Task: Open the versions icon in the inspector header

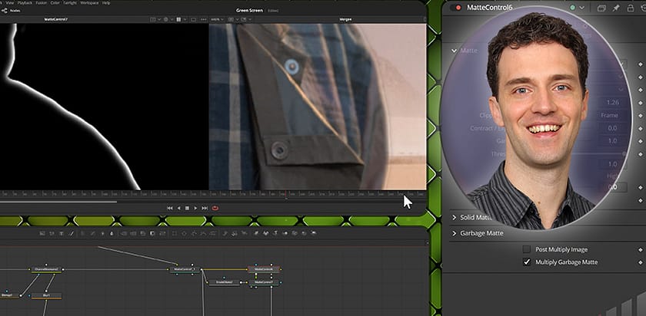Action: point(601,8)
